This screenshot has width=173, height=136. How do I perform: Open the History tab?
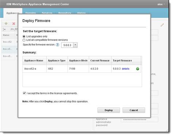[81, 13]
